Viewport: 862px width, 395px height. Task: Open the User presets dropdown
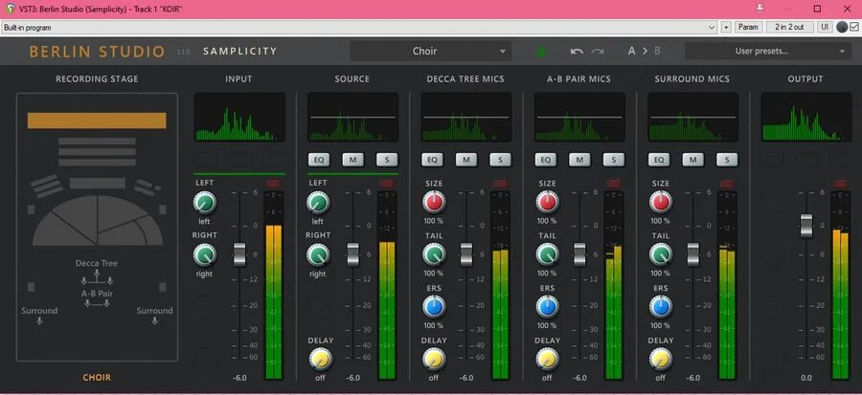pyautogui.click(x=767, y=51)
